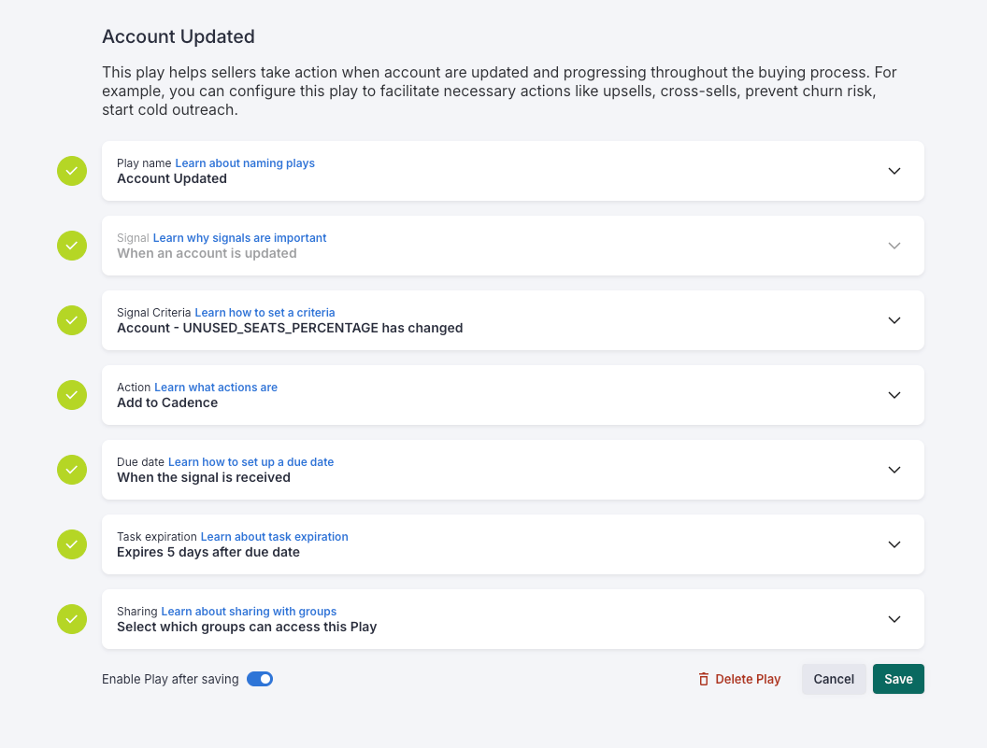Click the green checkmark beside Action row
The width and height of the screenshot is (987, 748).
pos(72,395)
